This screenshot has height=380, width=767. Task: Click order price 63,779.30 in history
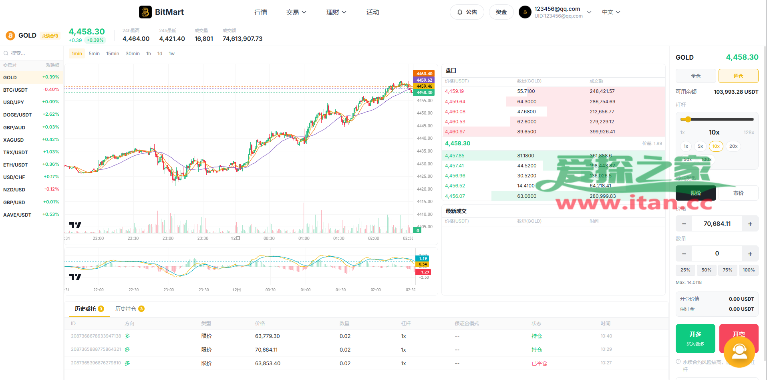(x=268, y=336)
